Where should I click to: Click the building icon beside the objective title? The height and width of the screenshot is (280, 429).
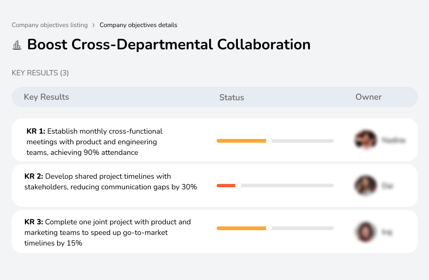17,45
